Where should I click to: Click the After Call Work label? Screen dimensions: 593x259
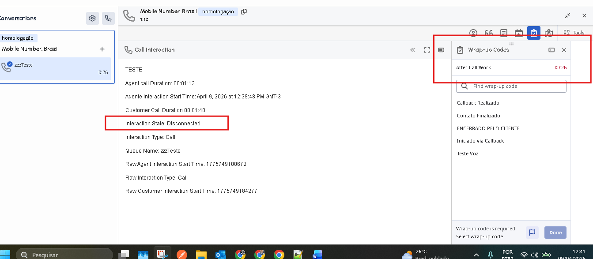[x=473, y=68]
